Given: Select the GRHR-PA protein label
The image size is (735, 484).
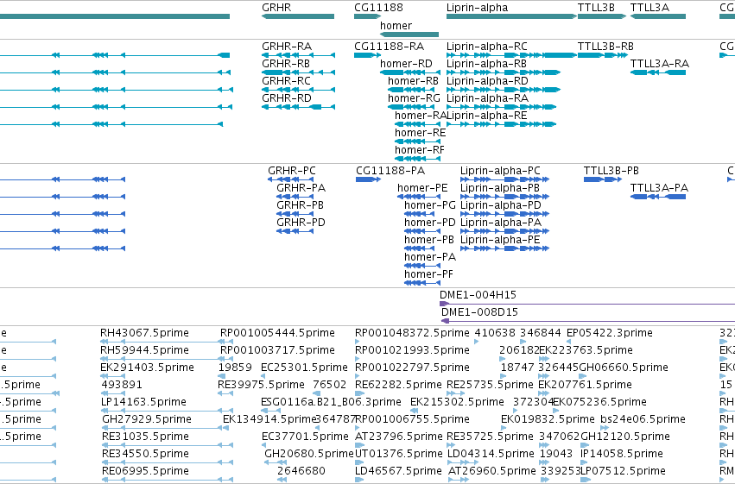Looking at the screenshot, I should click(301, 188).
